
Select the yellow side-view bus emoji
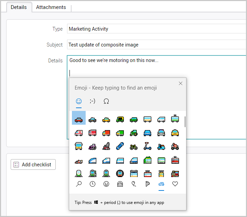click(x=148, y=120)
